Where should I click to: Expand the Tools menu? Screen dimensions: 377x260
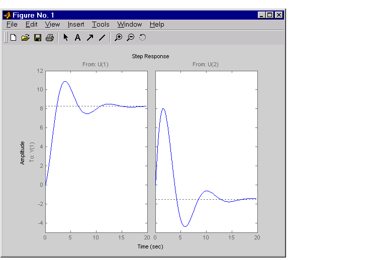click(x=101, y=24)
